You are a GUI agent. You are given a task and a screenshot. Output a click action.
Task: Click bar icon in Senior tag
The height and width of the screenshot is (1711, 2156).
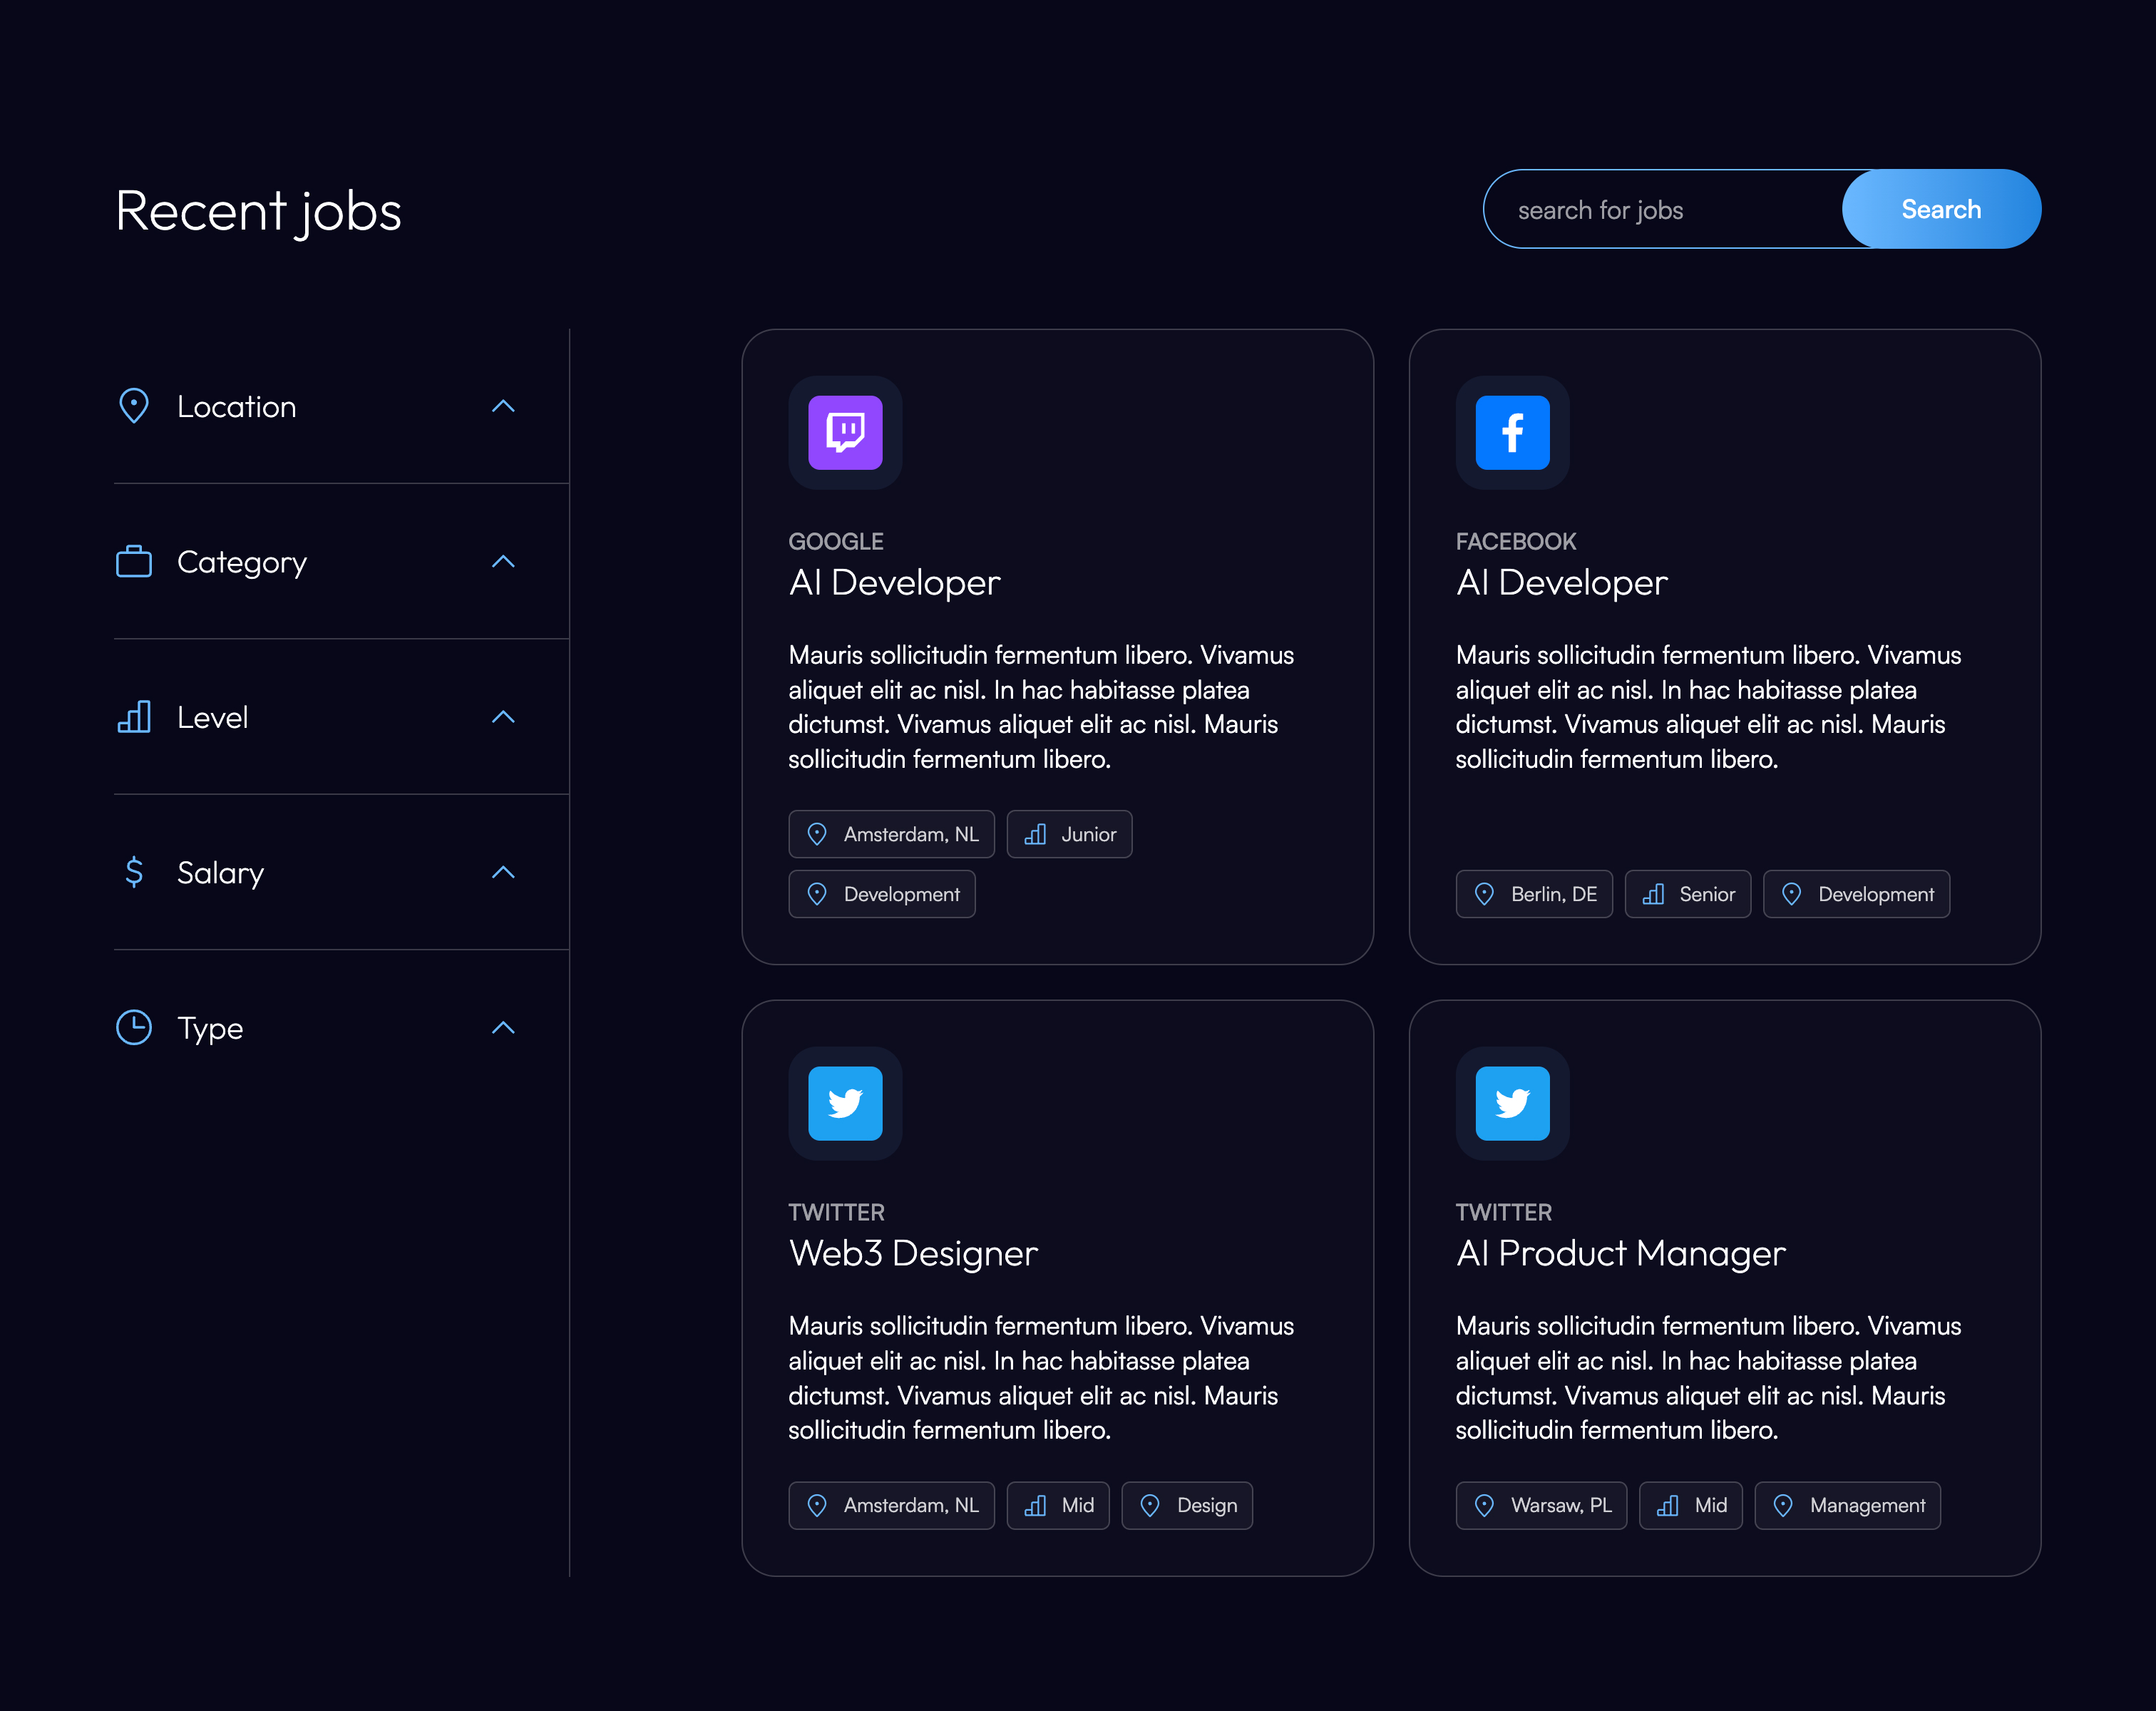(1653, 894)
